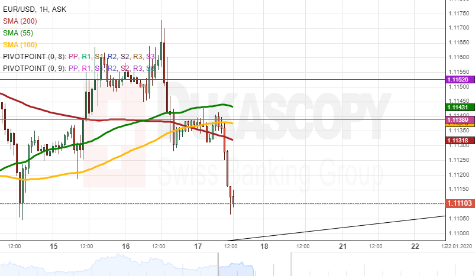Click the dark red 1.11318 price tag
The image size is (475, 276).
pyautogui.click(x=458, y=140)
